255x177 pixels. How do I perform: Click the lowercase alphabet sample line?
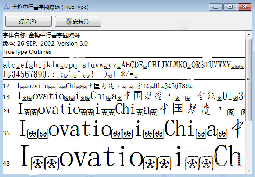pos(123,65)
